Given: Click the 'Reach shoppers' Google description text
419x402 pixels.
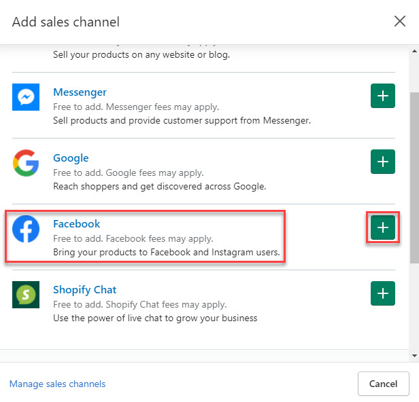Looking at the screenshot, I should pos(159,186).
